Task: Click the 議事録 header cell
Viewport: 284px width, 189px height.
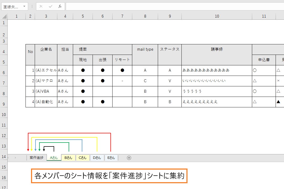Action: (x=217, y=55)
